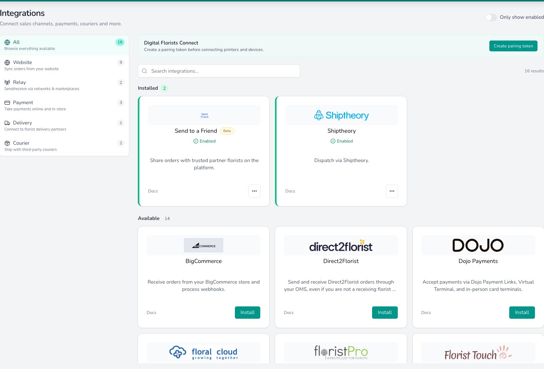The width and height of the screenshot is (544, 369).
Task: Click the DOJO logo
Action: tap(478, 245)
